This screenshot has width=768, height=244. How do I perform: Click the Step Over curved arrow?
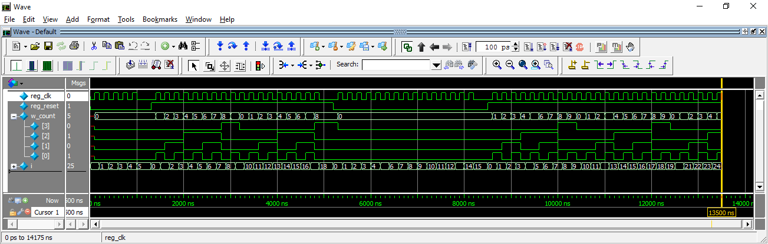pos(232,46)
